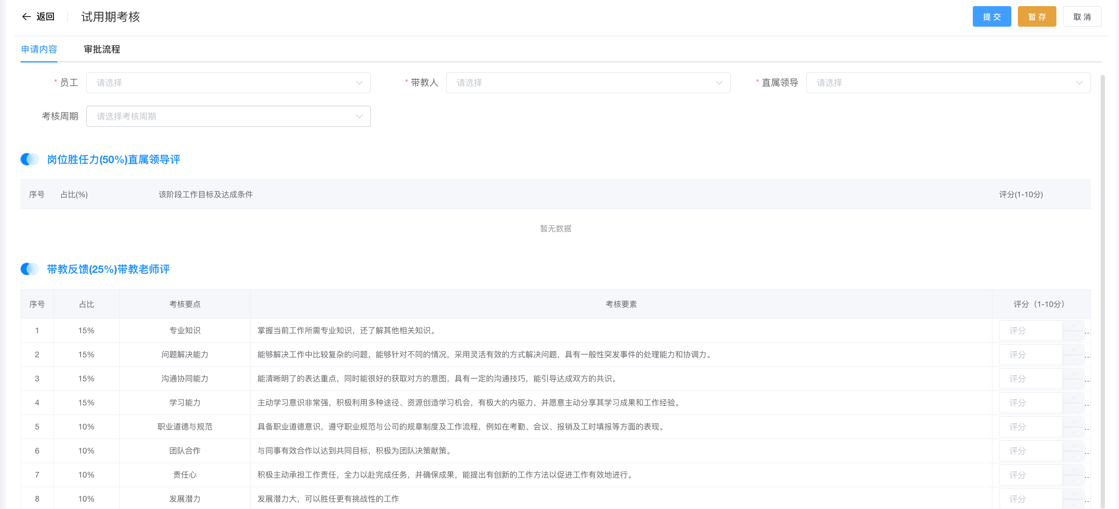The image size is (1119, 509).
Task: Click up arrow for 责任心 score
Action: 1073,471
